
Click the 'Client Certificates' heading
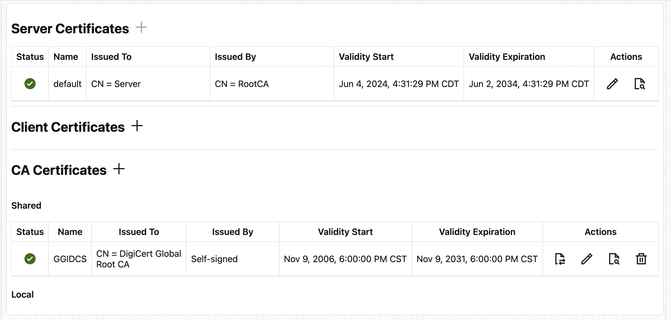point(68,127)
